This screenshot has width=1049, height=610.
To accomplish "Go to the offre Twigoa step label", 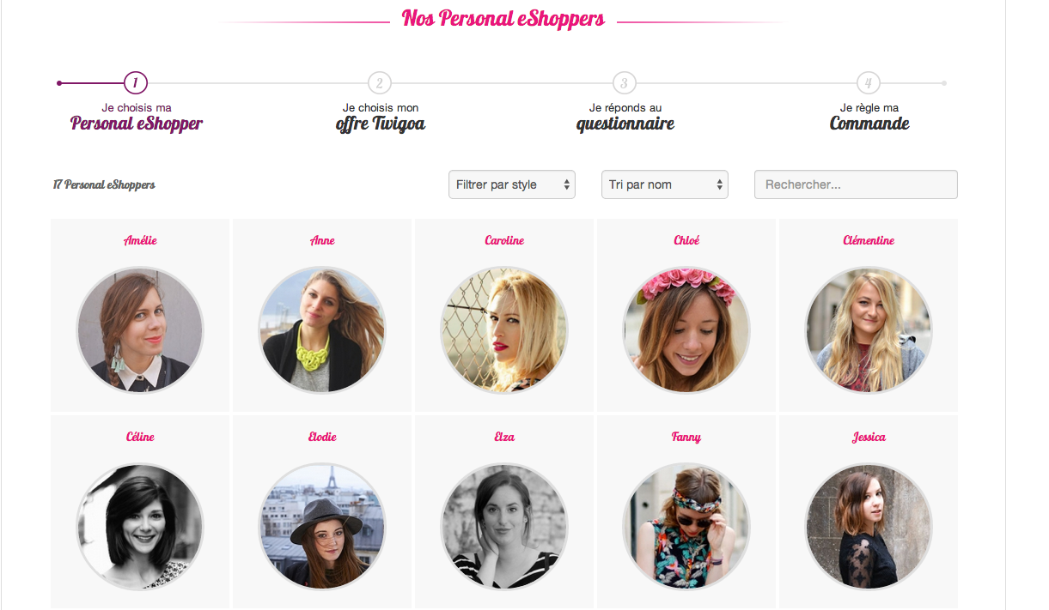I will click(x=380, y=124).
